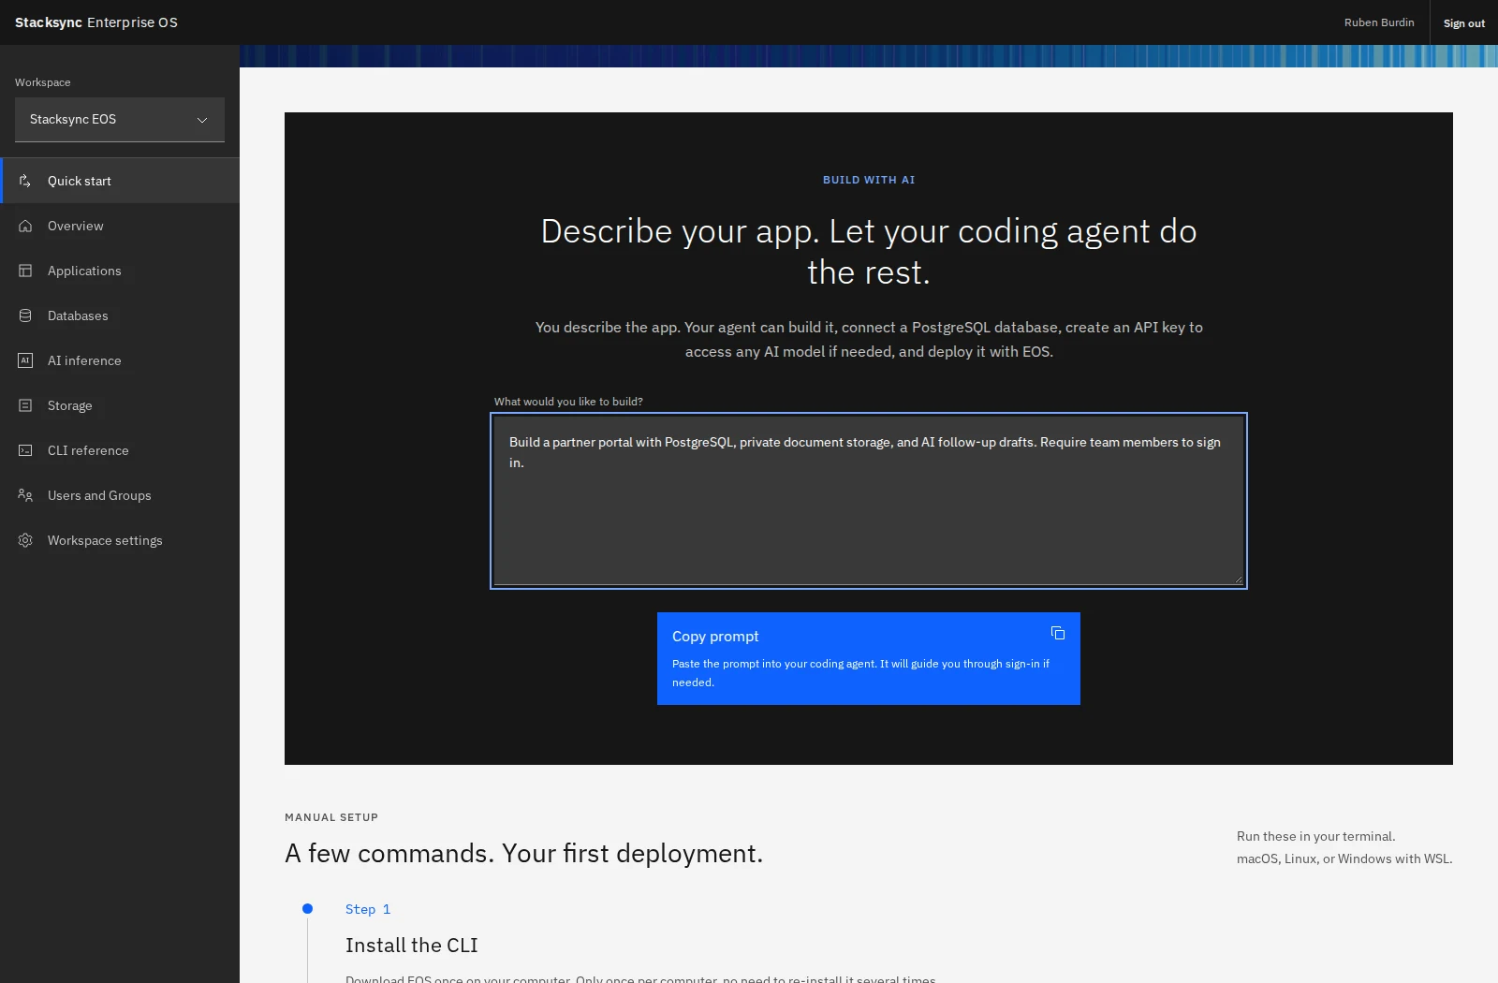1498x983 pixels.
Task: Focus the 'What would you like to build?' textarea
Action: pyautogui.click(x=869, y=501)
